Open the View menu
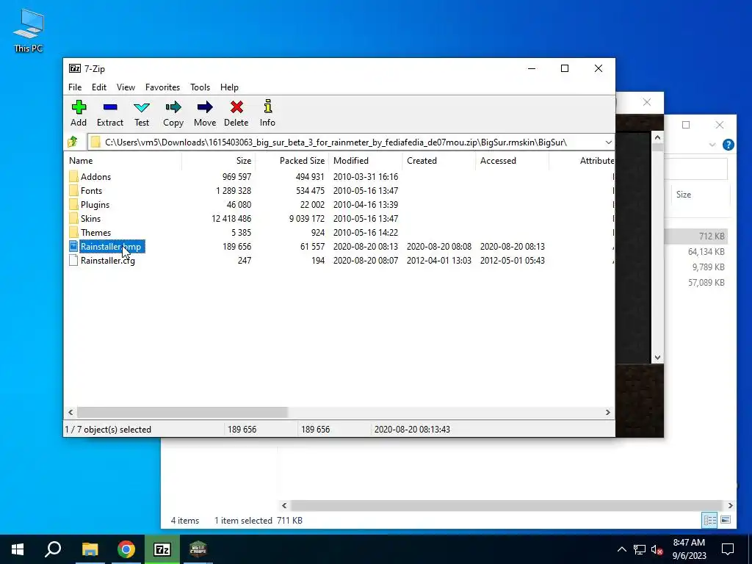 (x=126, y=87)
